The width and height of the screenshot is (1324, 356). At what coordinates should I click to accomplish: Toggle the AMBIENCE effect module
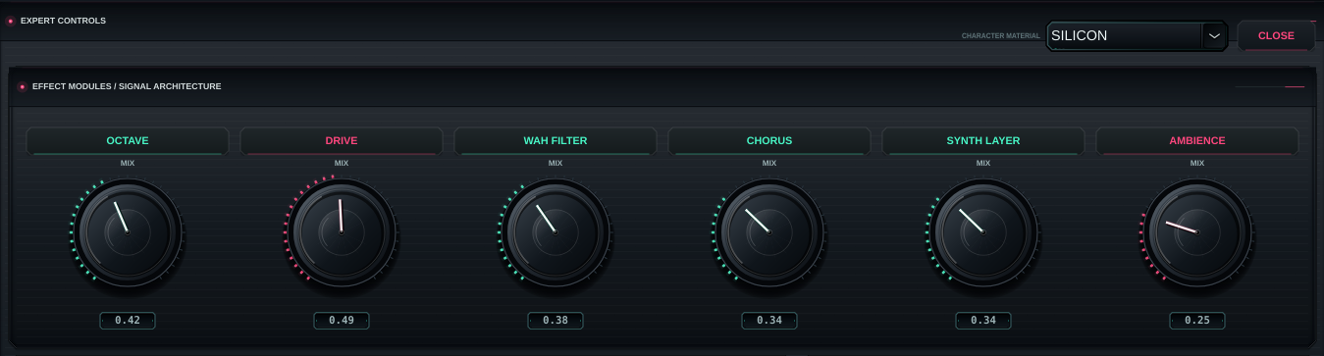coord(1197,140)
